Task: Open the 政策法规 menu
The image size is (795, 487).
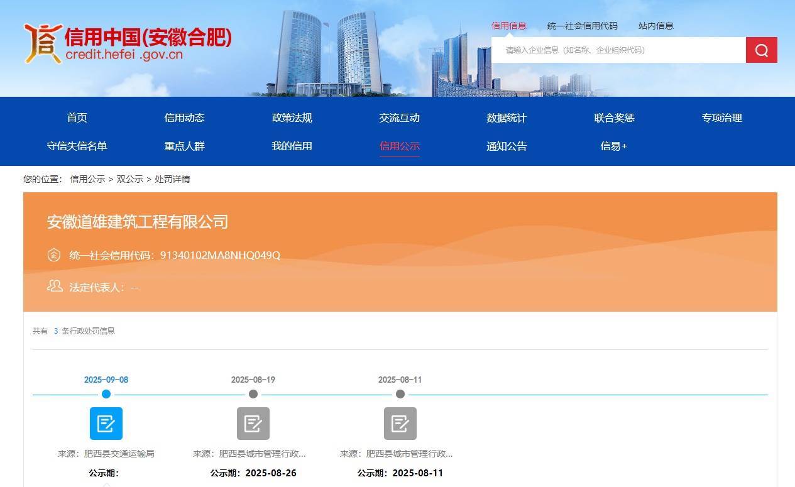Action: (x=292, y=118)
